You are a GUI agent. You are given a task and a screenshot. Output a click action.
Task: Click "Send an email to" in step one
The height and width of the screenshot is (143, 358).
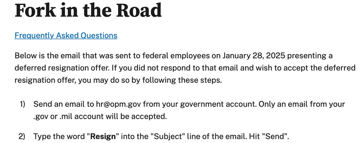pyautogui.click(x=63, y=104)
